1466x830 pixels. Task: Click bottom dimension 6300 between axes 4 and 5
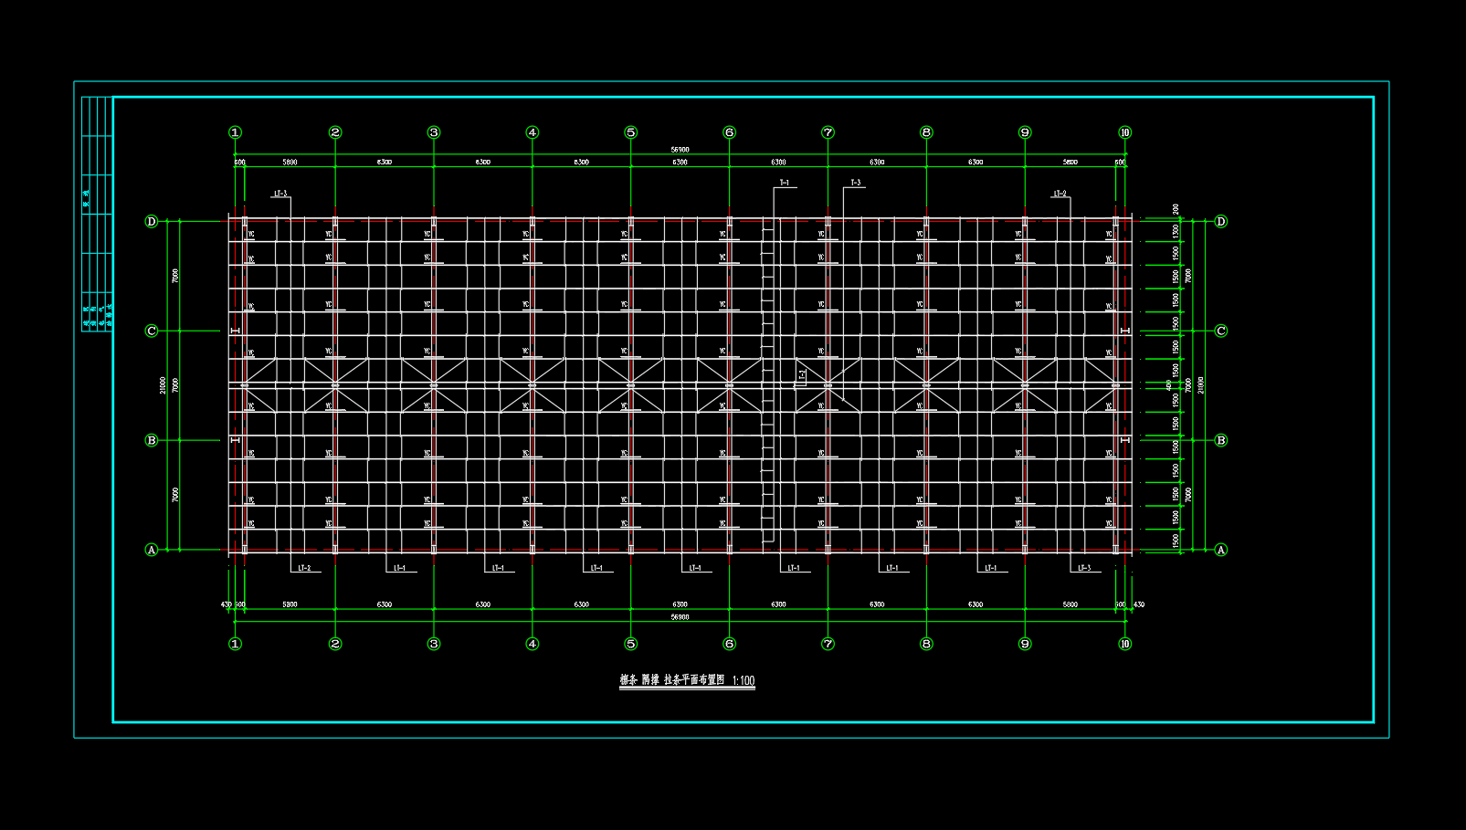pos(581,604)
